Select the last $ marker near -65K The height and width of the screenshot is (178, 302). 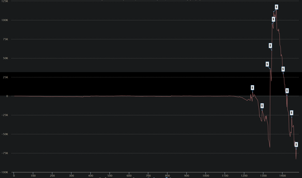[296, 144]
